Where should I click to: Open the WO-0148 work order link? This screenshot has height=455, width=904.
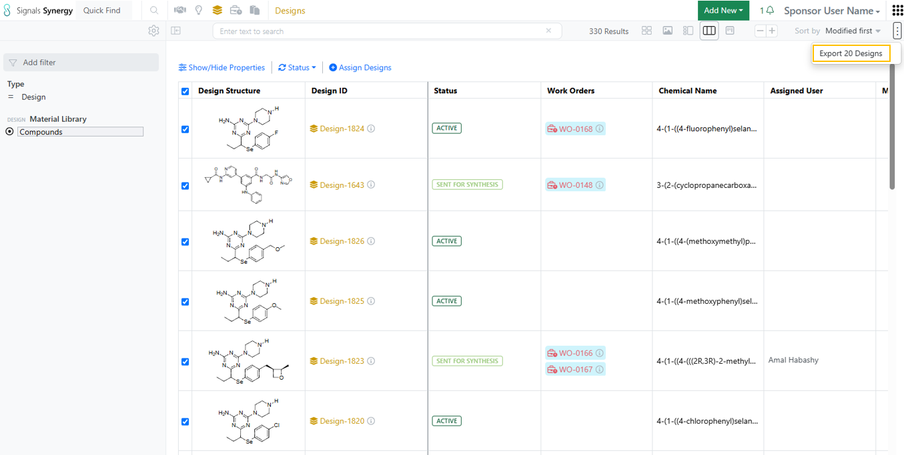(x=575, y=185)
